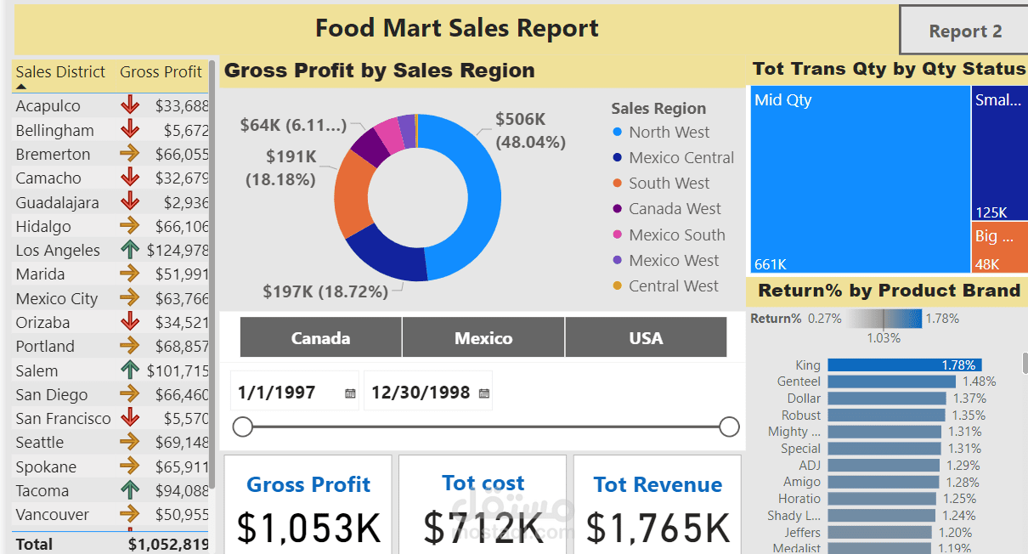Image resolution: width=1028 pixels, height=554 pixels.
Task: Click the green up arrow beside Los Angeles
Action: click(129, 250)
